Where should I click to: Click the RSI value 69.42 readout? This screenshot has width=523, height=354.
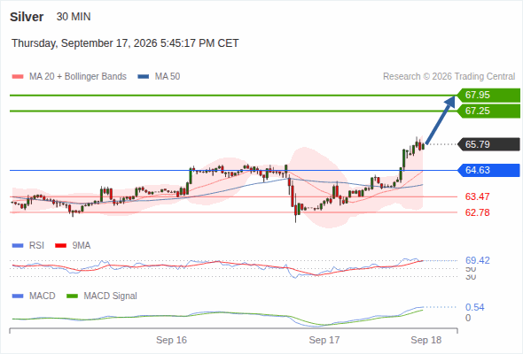(x=478, y=260)
